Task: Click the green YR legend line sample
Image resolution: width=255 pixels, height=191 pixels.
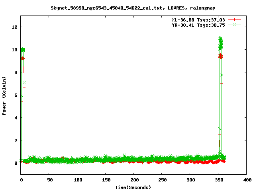Action: coord(234,25)
